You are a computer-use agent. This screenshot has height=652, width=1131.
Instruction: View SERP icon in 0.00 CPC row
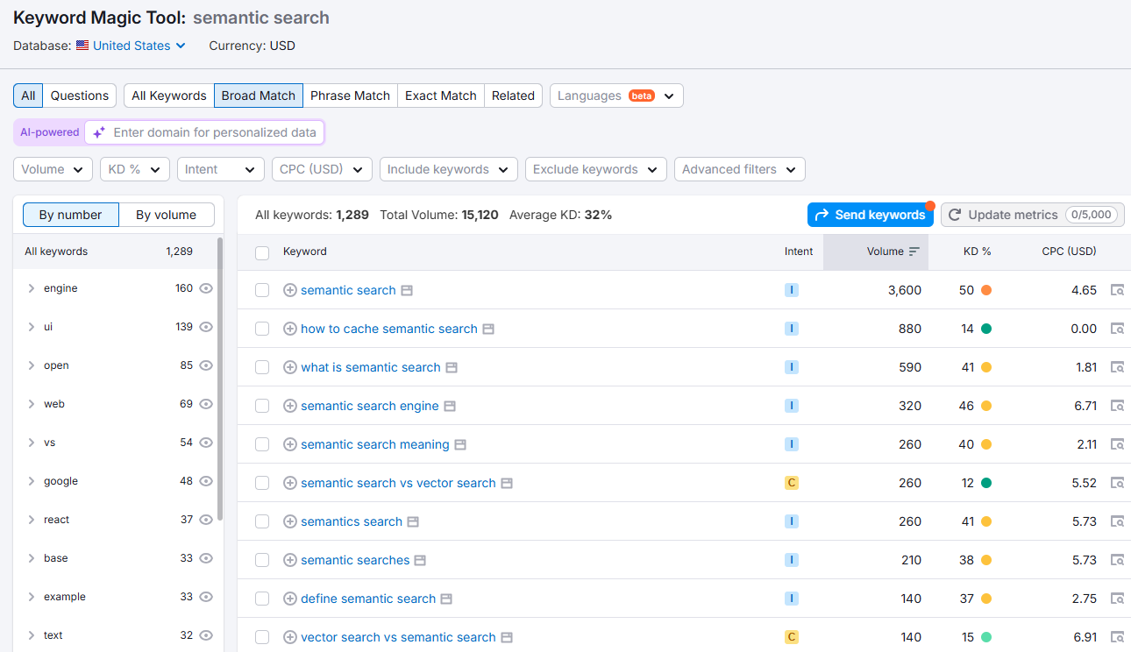click(x=1117, y=329)
